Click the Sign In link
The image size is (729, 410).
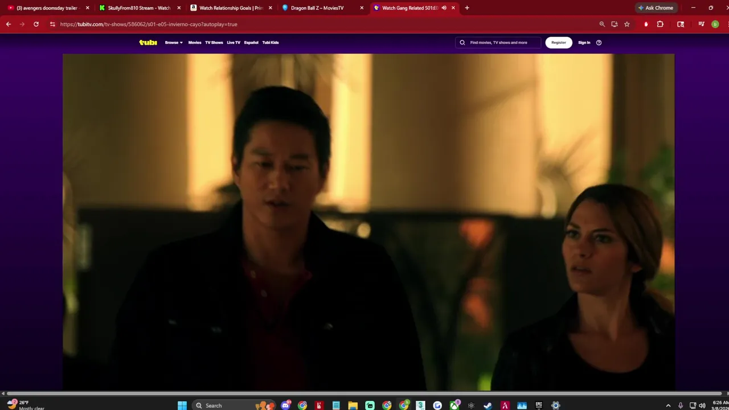coord(584,42)
